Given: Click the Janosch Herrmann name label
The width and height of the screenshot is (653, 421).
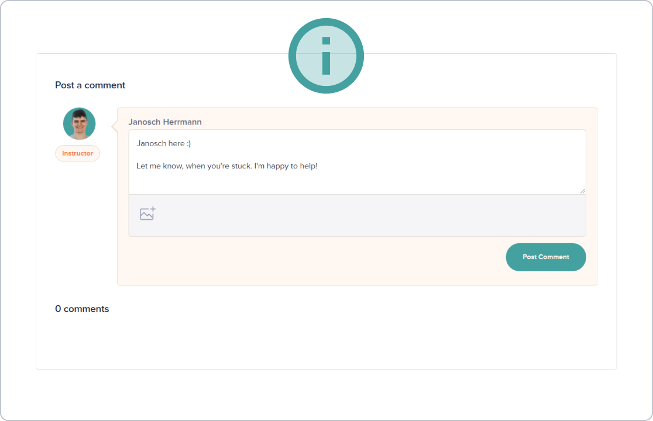Looking at the screenshot, I should pyautogui.click(x=165, y=122).
